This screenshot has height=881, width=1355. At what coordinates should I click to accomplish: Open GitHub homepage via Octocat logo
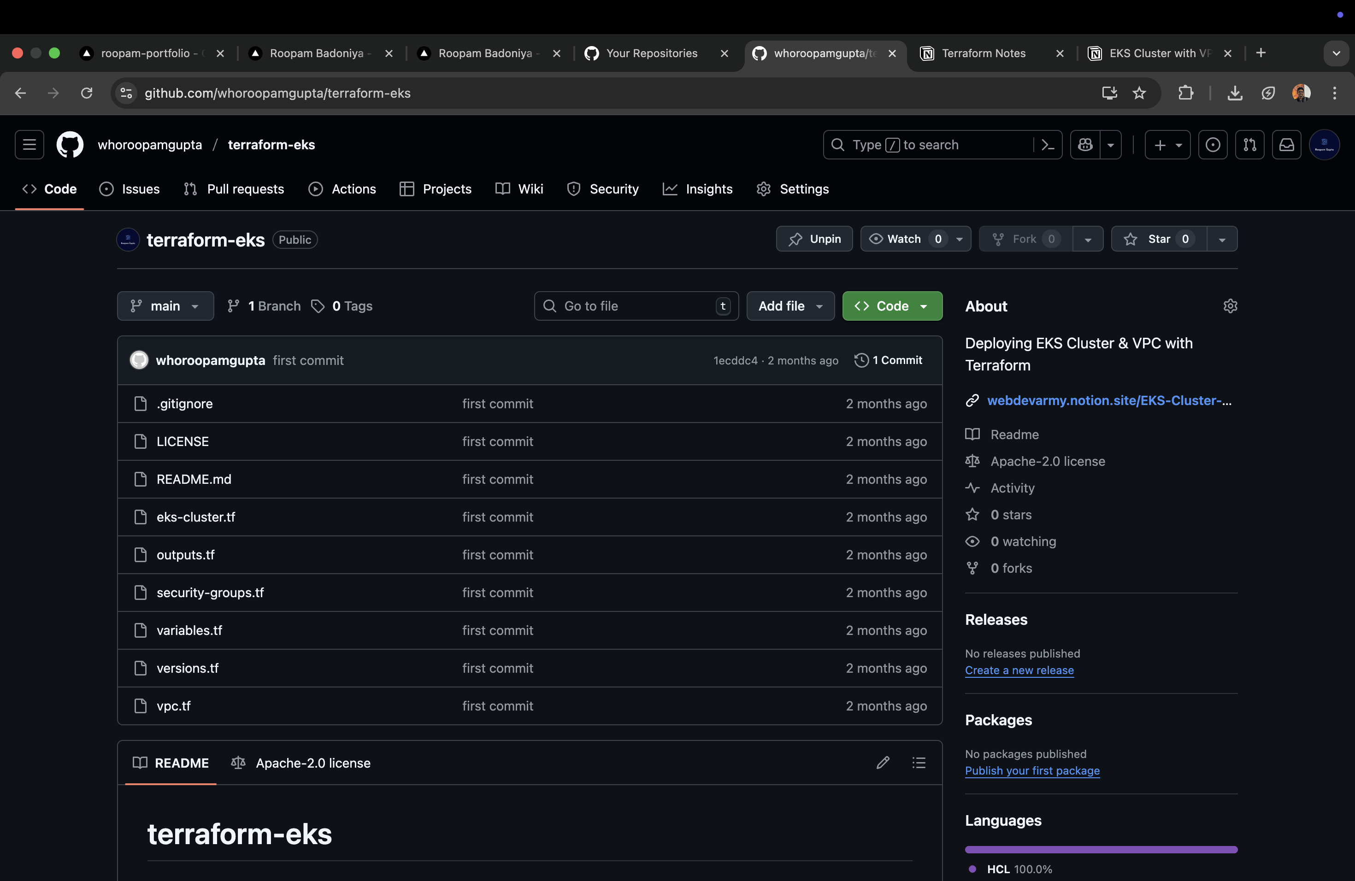[x=70, y=145]
